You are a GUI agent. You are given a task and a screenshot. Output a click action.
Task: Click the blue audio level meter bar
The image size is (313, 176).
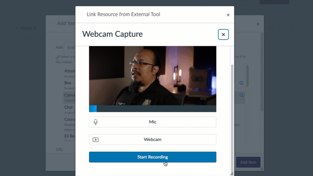coord(93,108)
